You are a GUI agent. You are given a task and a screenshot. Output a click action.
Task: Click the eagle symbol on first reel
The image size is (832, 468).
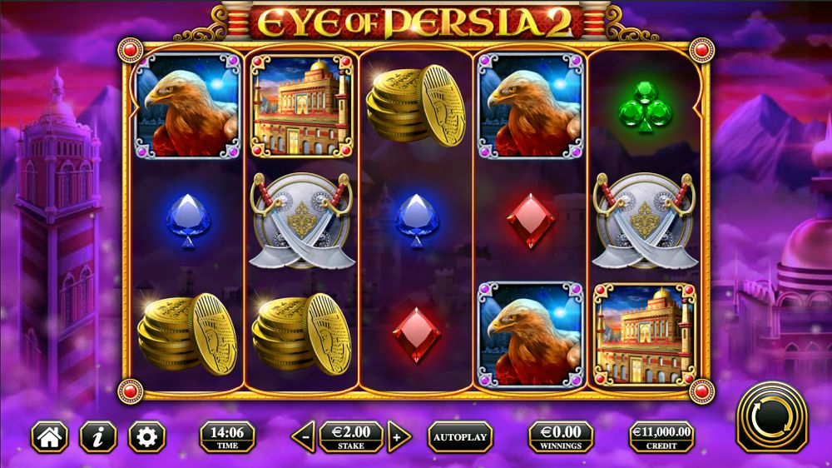187,107
